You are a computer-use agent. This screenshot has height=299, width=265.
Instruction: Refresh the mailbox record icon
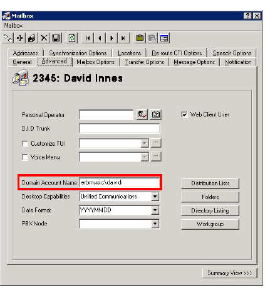coord(72,38)
